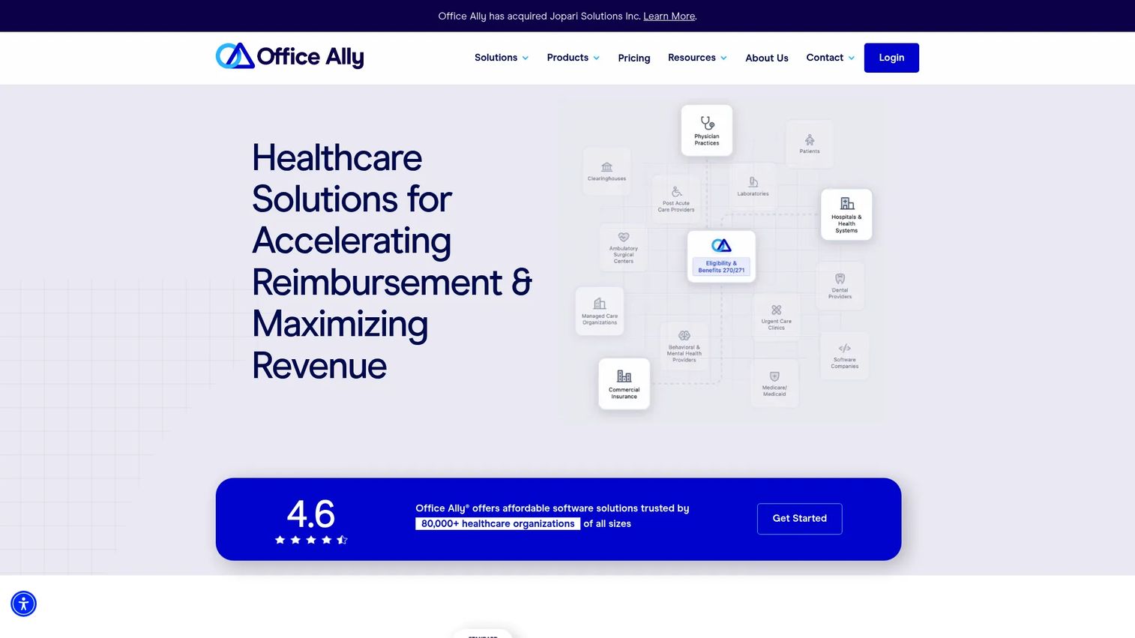Select the Post Acute Care Providers tile
This screenshot has width=1135, height=638.
pos(676,199)
